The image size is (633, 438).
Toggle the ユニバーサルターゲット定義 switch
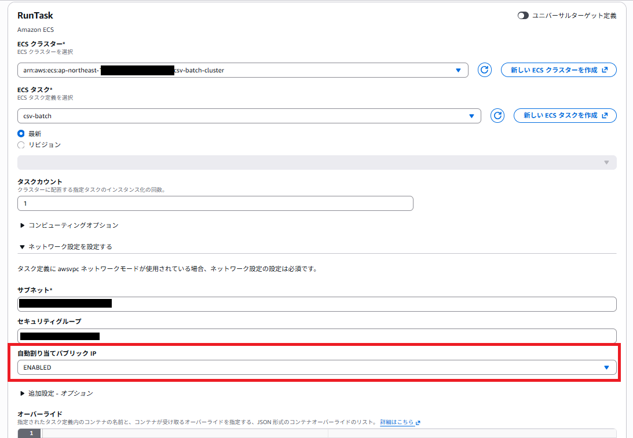[x=523, y=15]
